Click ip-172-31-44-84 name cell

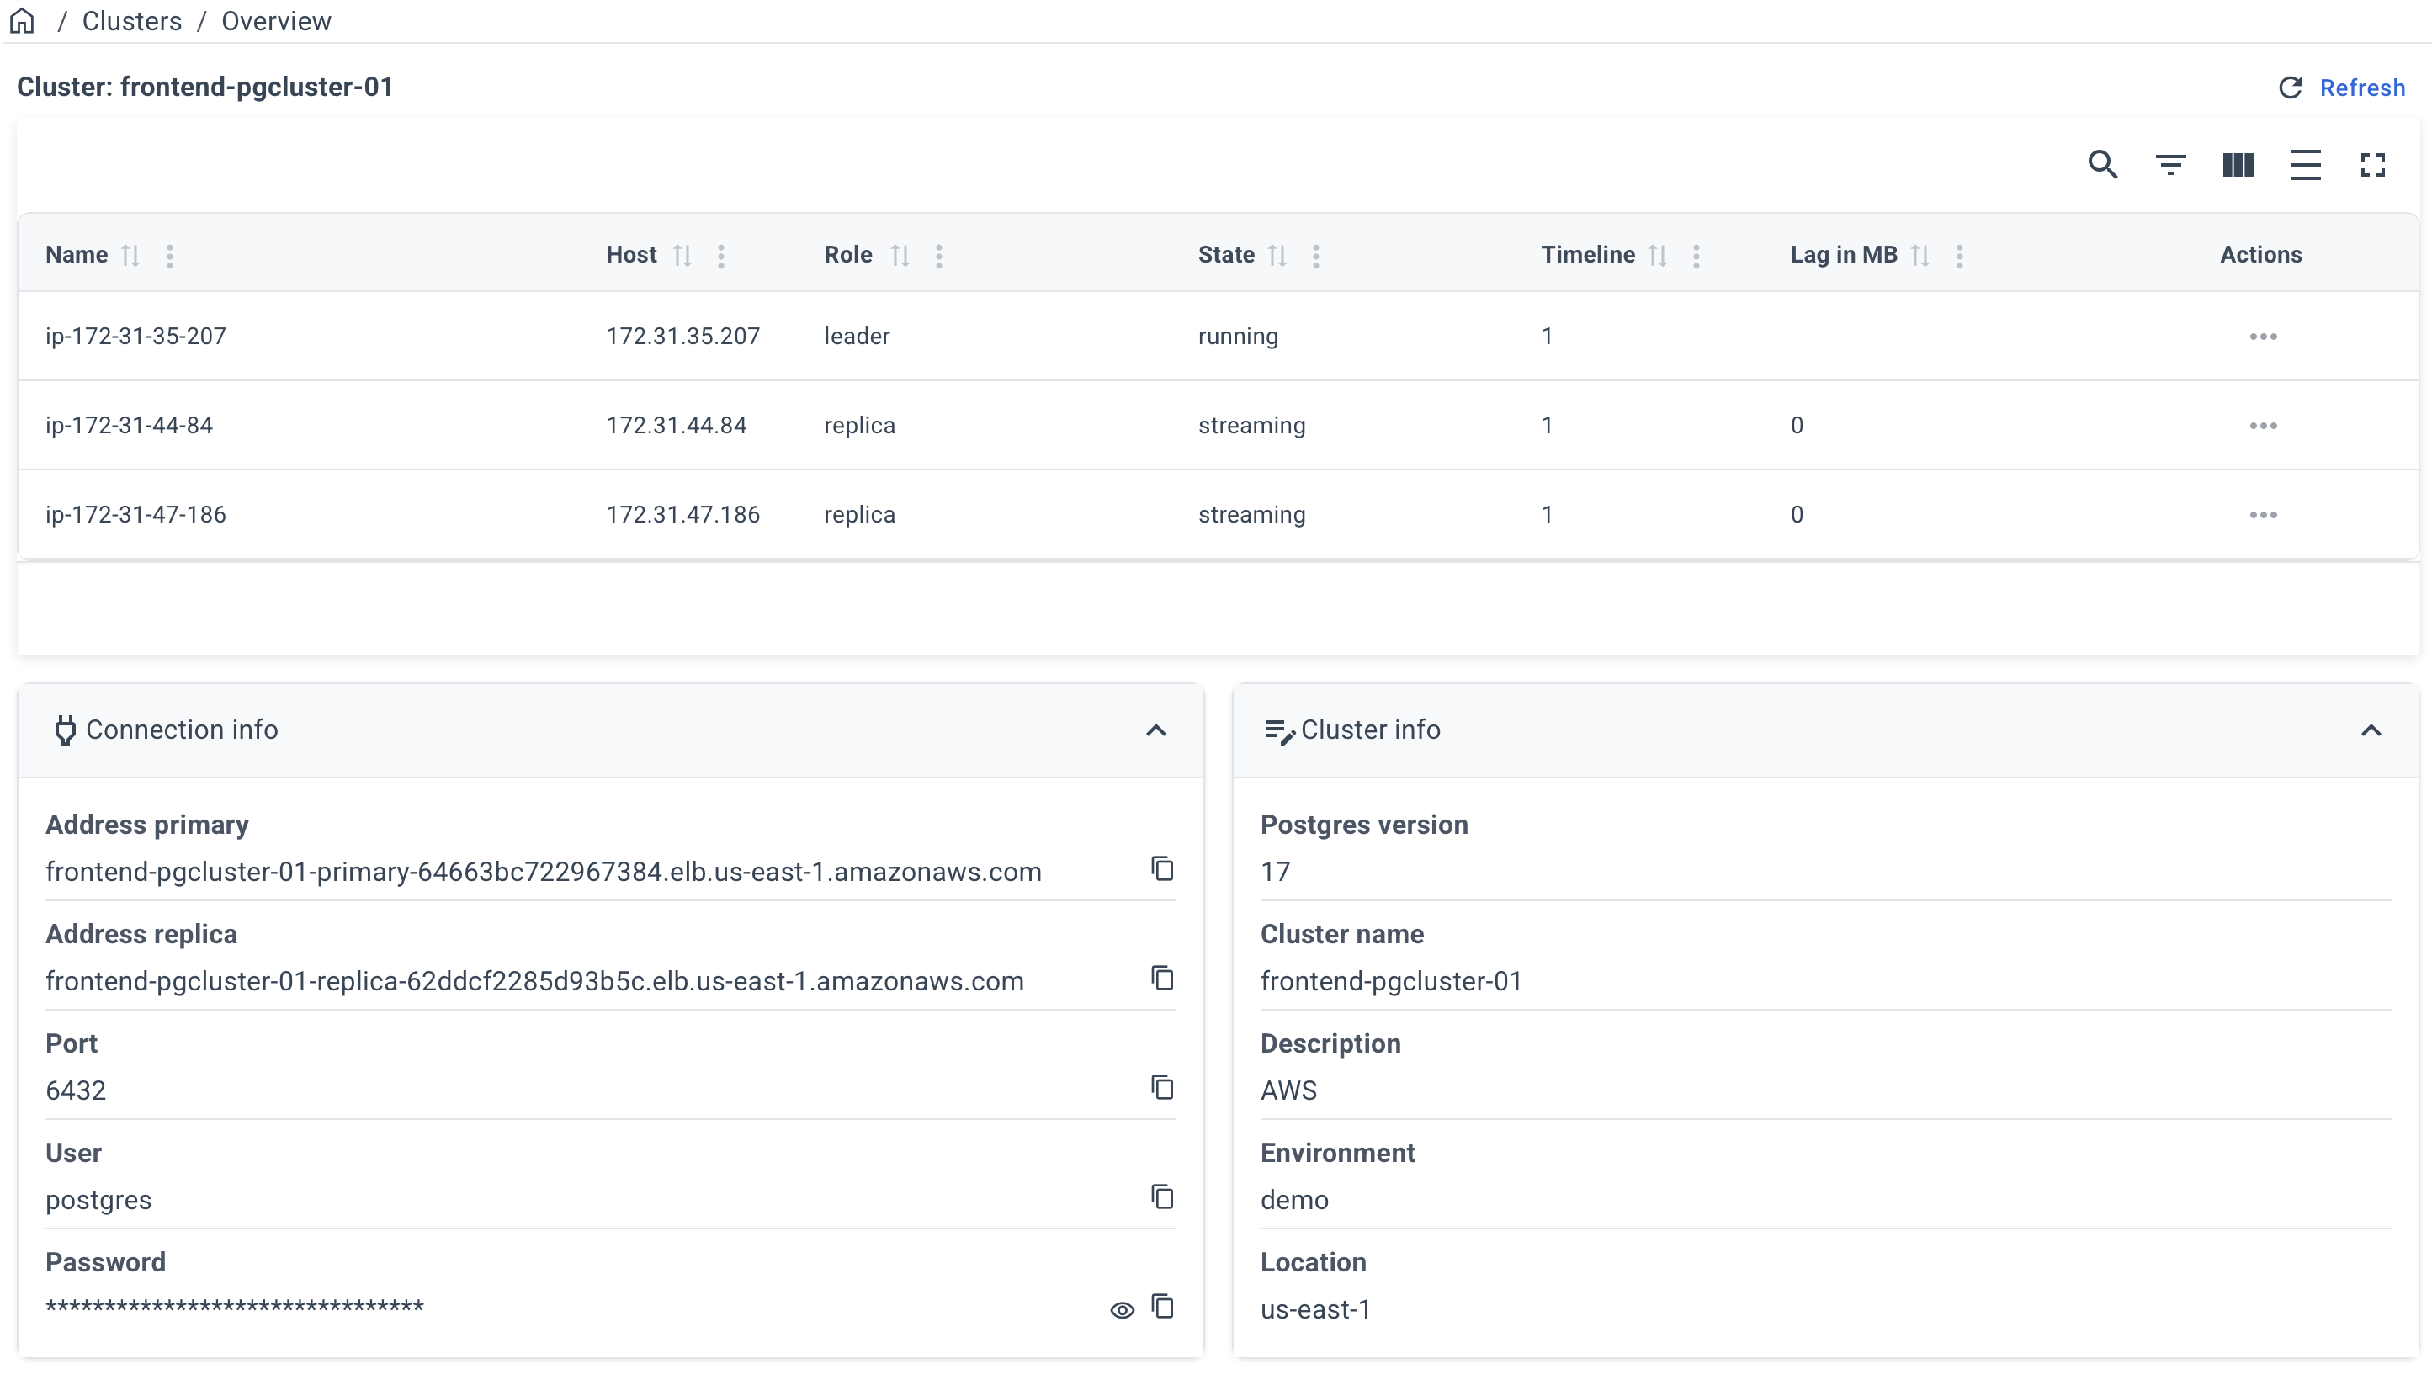(130, 426)
